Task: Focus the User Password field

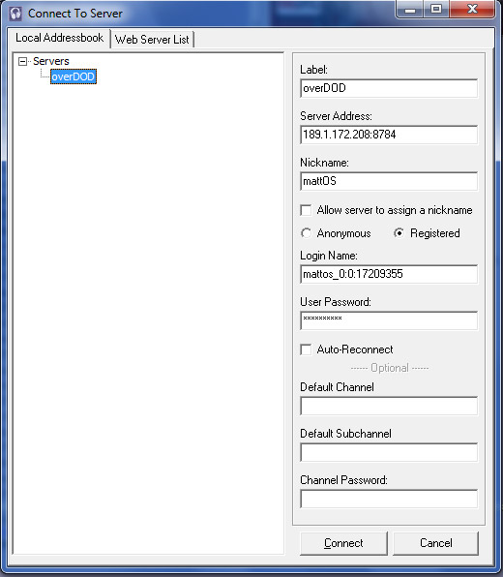Action: 389,320
